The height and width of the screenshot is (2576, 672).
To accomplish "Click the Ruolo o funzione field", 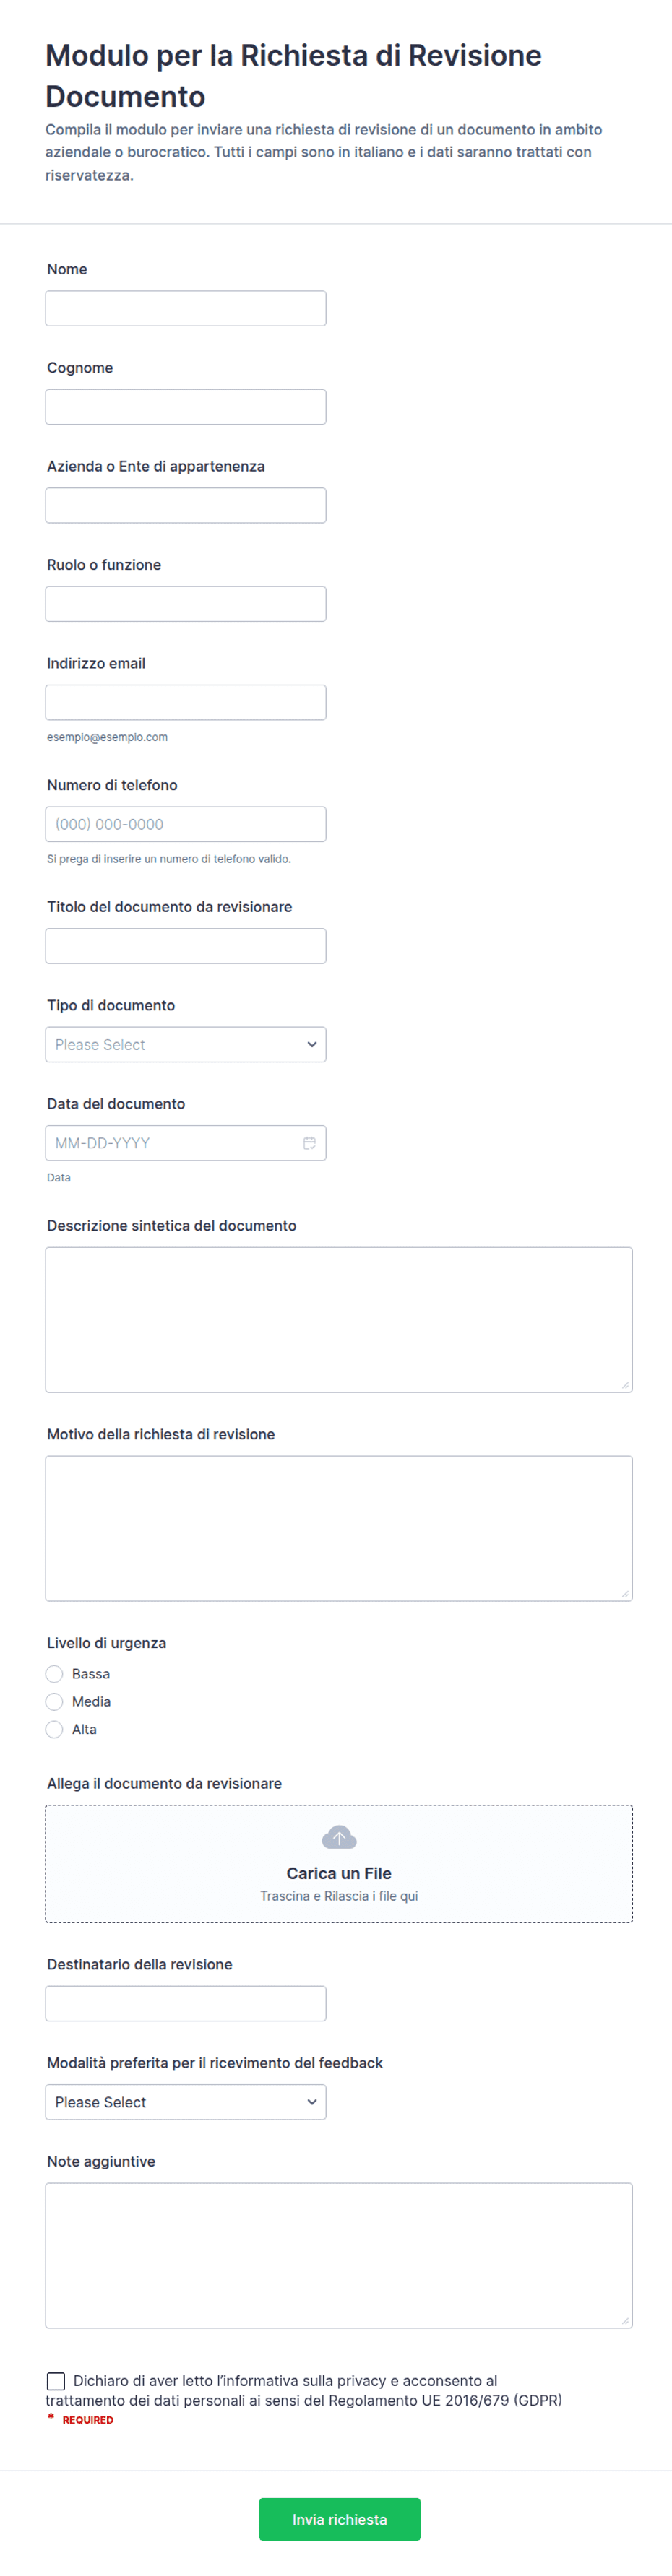I will (186, 604).
